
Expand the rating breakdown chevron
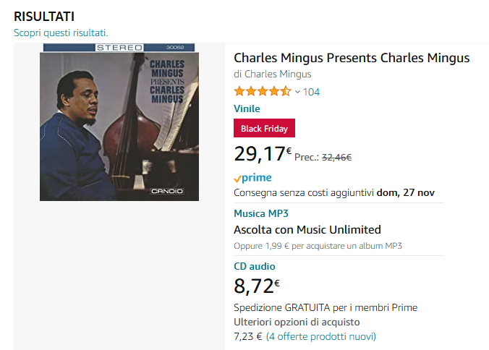[297, 92]
